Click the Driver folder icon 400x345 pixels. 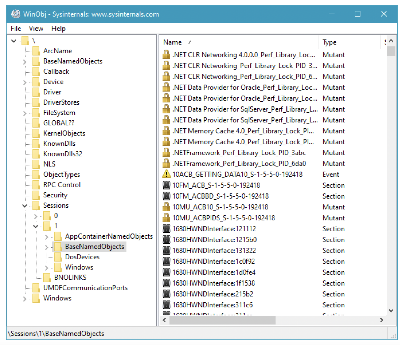[36, 92]
